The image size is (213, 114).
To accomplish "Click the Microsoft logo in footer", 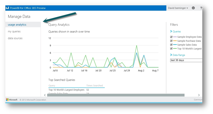I will point(12,100).
